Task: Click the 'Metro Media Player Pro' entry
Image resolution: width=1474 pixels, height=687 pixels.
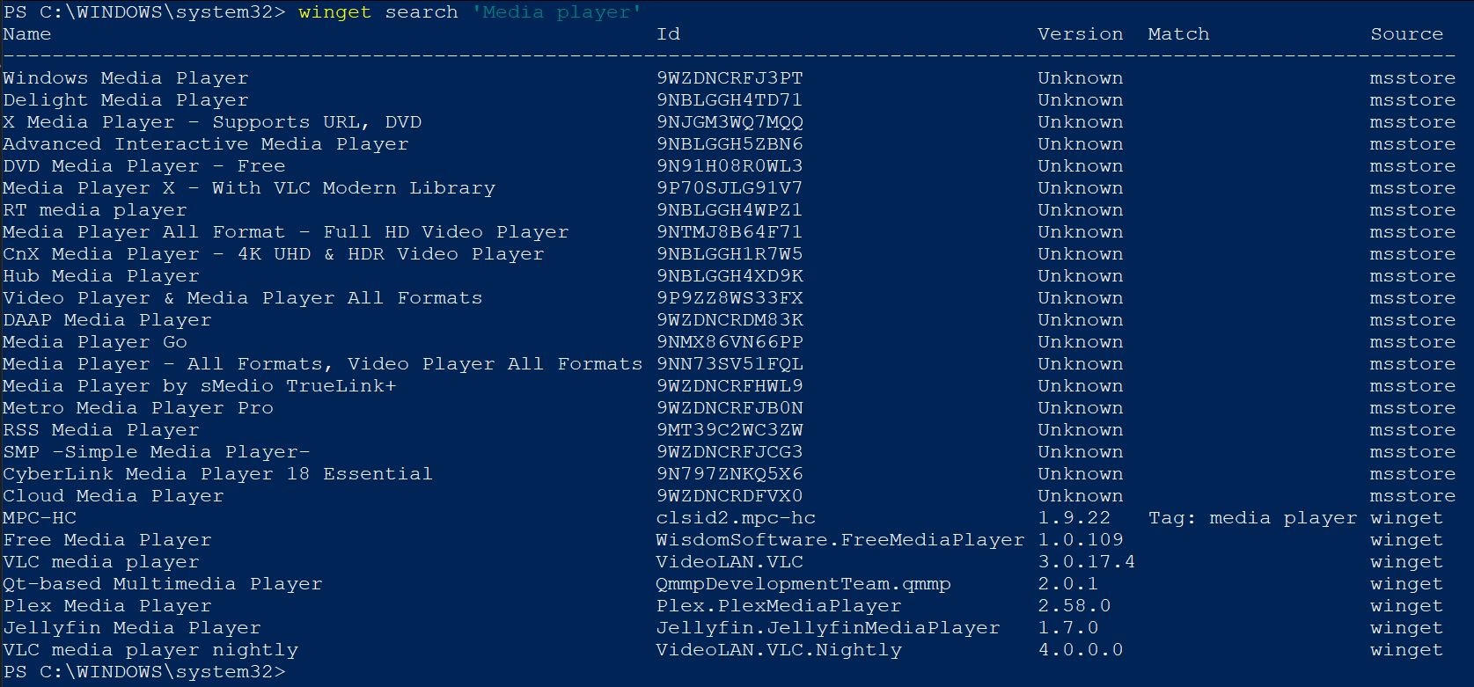Action: point(138,408)
